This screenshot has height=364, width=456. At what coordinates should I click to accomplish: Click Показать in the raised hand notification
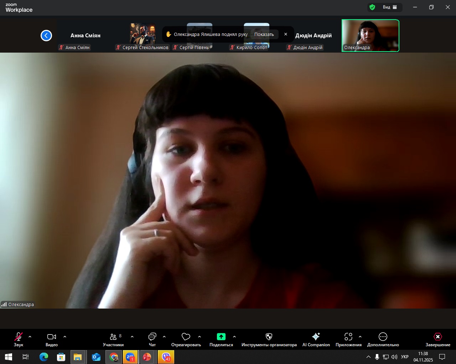tap(264, 34)
